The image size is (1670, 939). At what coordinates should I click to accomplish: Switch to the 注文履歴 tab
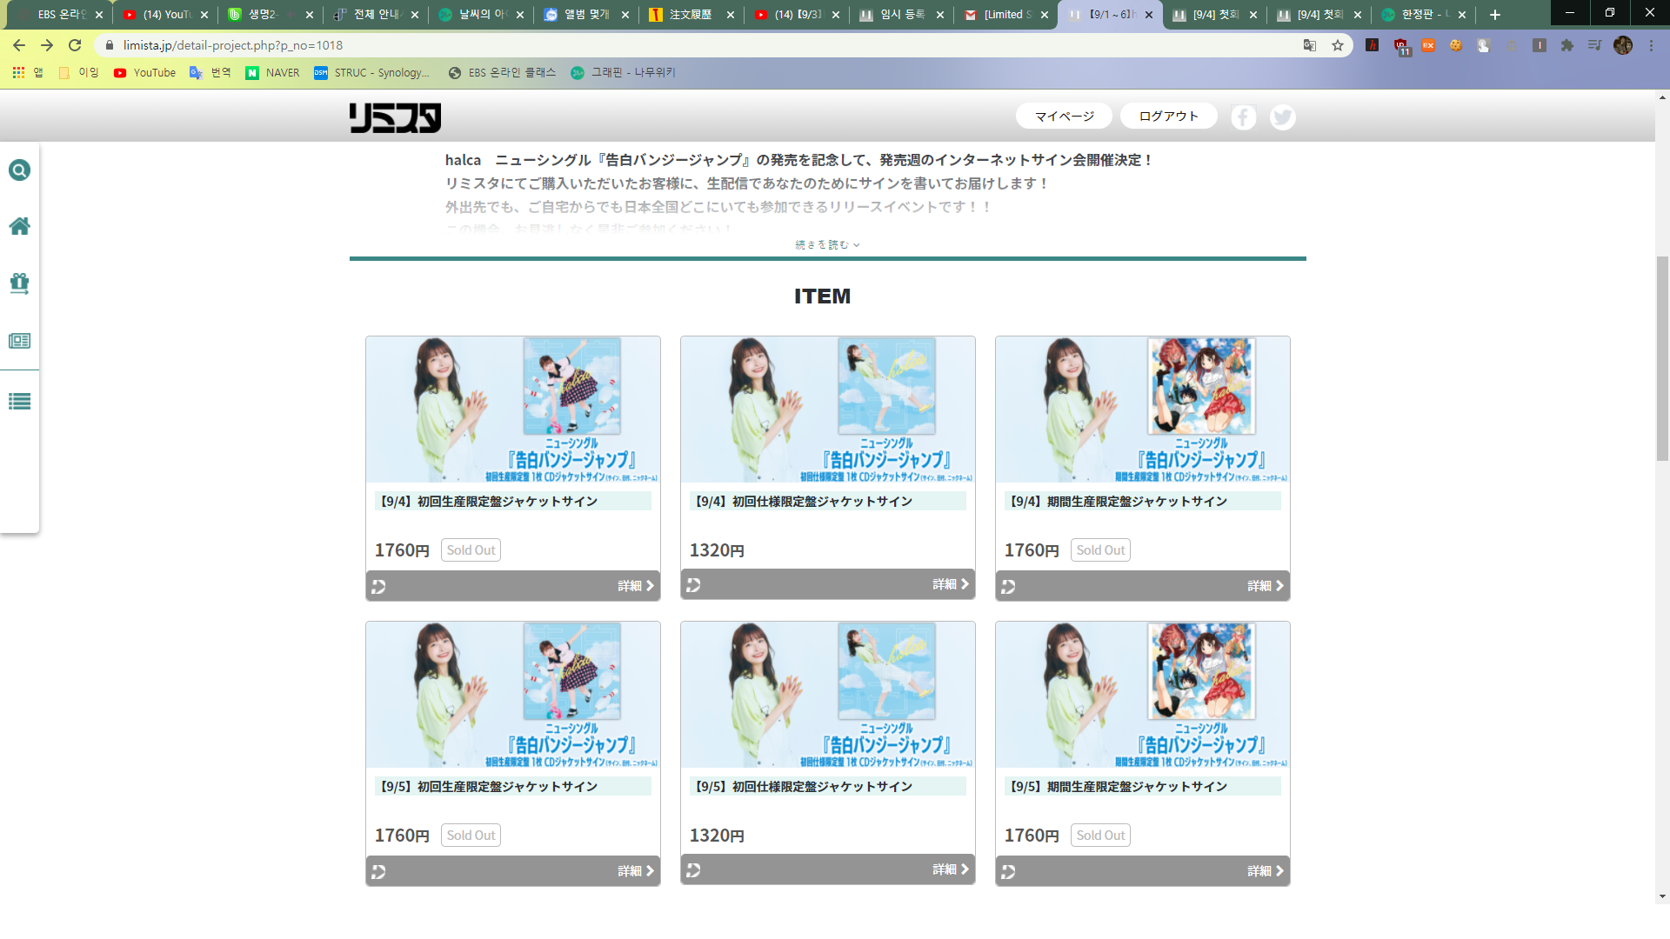691,15
